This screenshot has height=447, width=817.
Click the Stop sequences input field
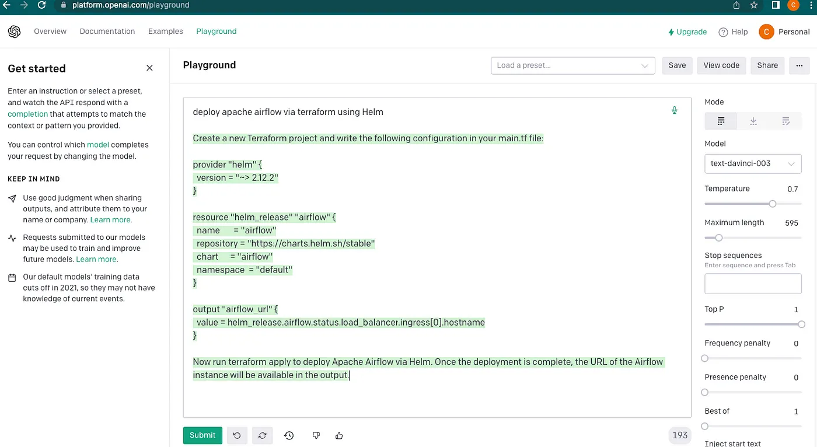point(753,284)
